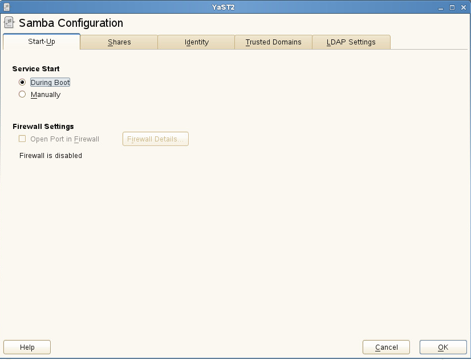Toggle the Open Port in Firewall checkbox
Viewport: 471px width, 360px height.
coord(22,139)
